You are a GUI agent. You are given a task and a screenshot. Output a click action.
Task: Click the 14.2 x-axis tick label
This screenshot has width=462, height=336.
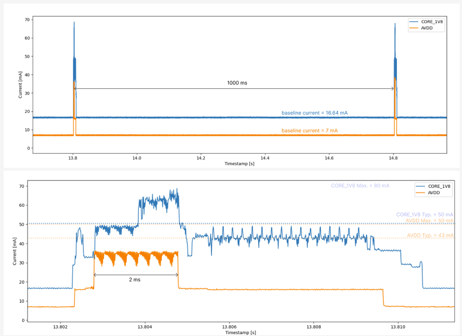[201, 158]
